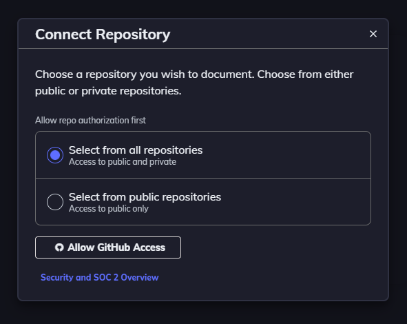Click the Connect Repository heading
Image resolution: width=407 pixels, height=324 pixels.
[103, 34]
